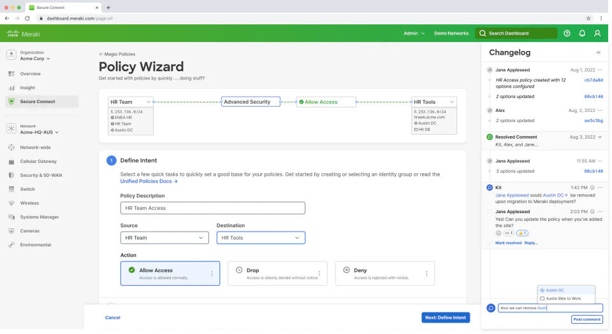The height and width of the screenshot is (334, 612).
Task: Open the user profile icon
Action: 597,34
